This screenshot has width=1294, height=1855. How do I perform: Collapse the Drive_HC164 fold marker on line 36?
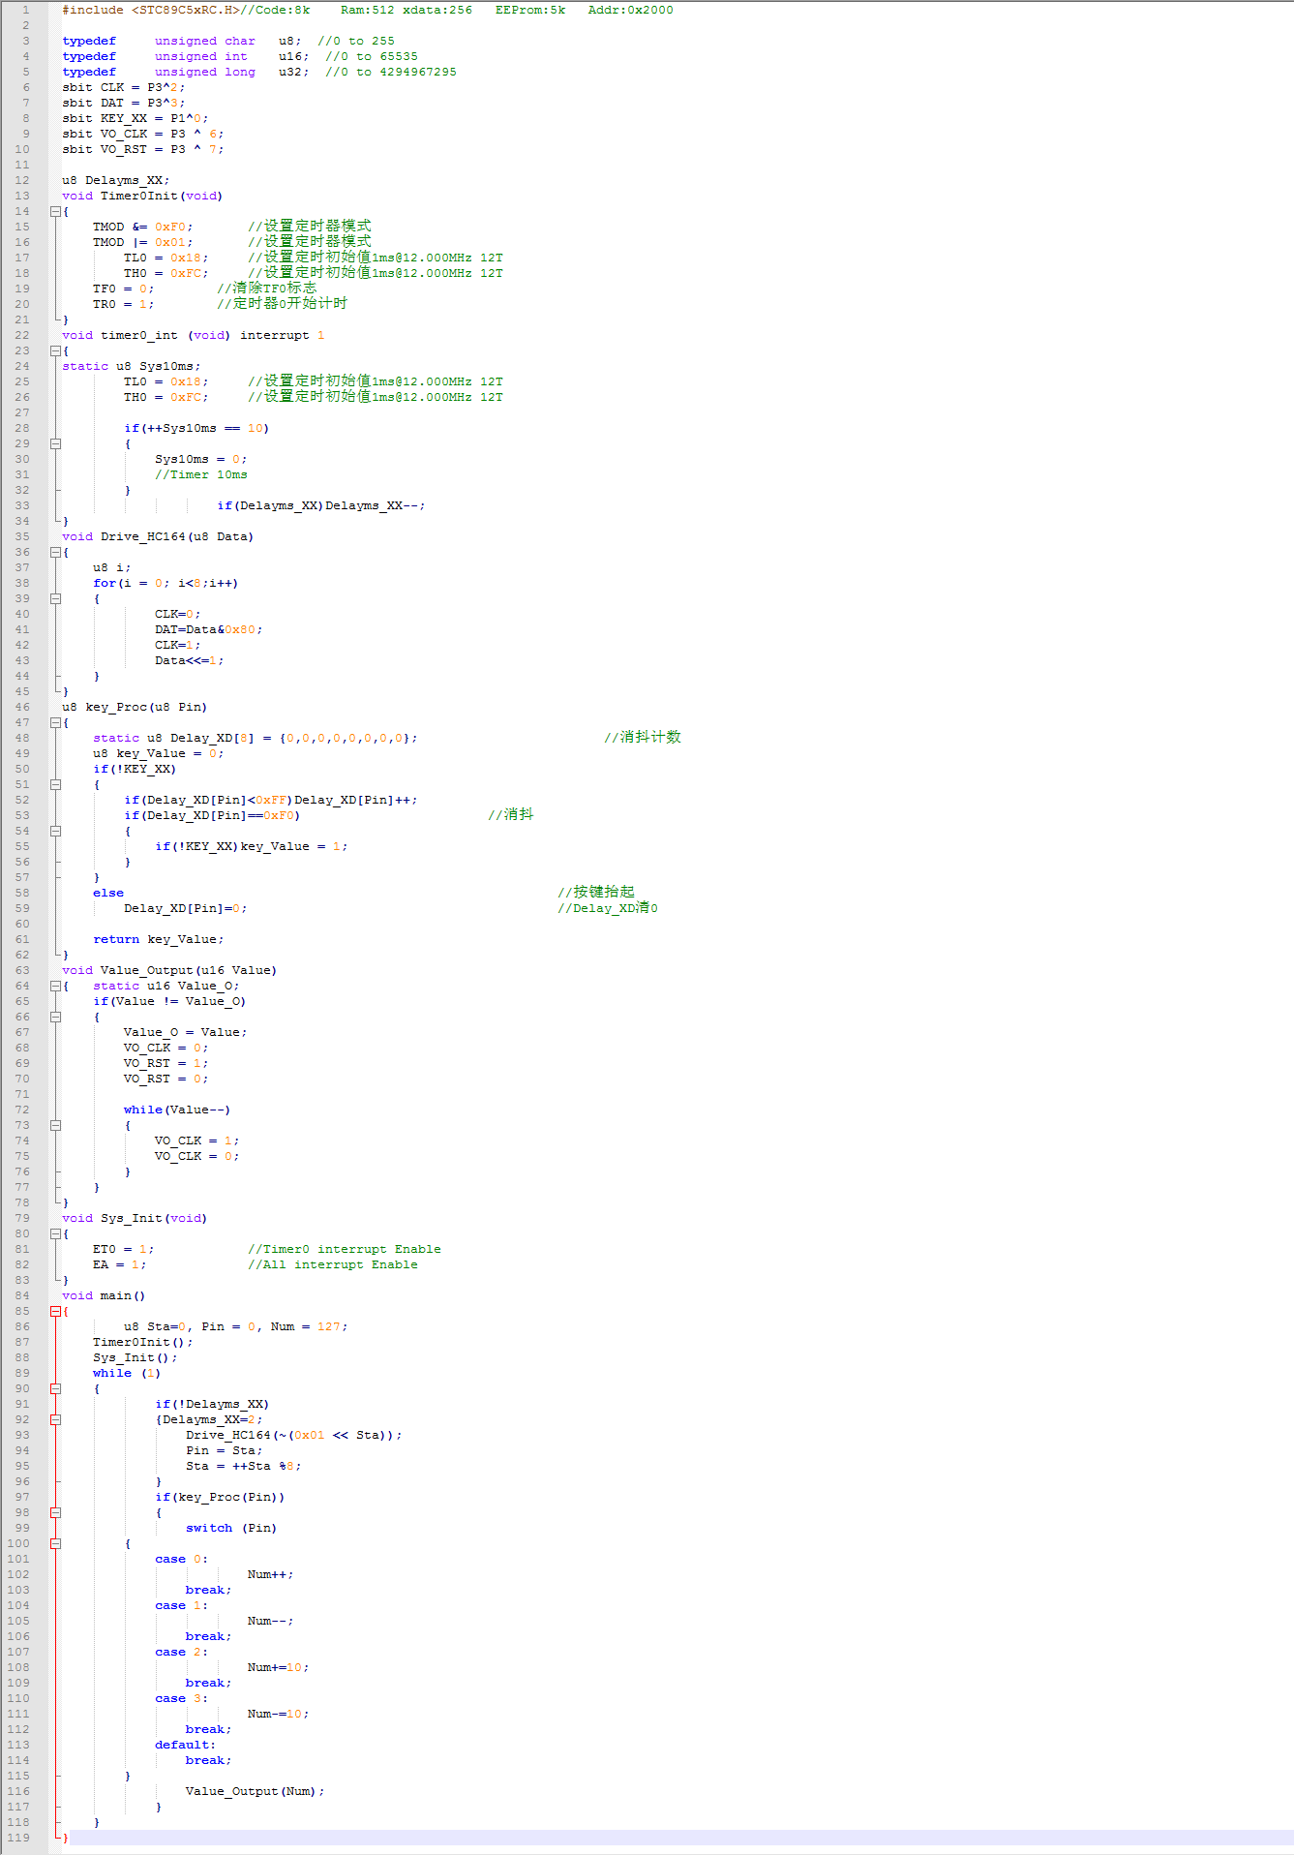[55, 552]
